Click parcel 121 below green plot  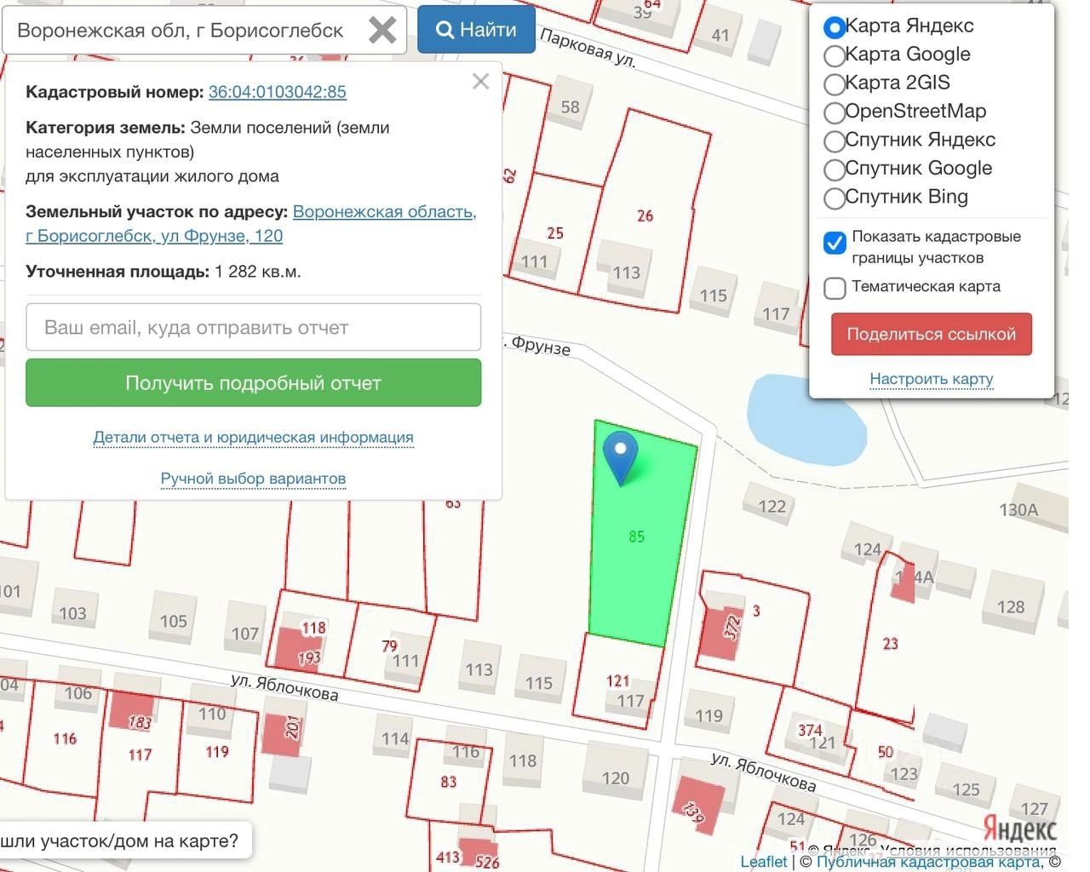[x=618, y=681]
